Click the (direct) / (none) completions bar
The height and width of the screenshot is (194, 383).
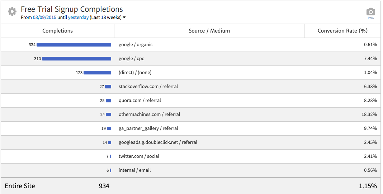point(97,73)
